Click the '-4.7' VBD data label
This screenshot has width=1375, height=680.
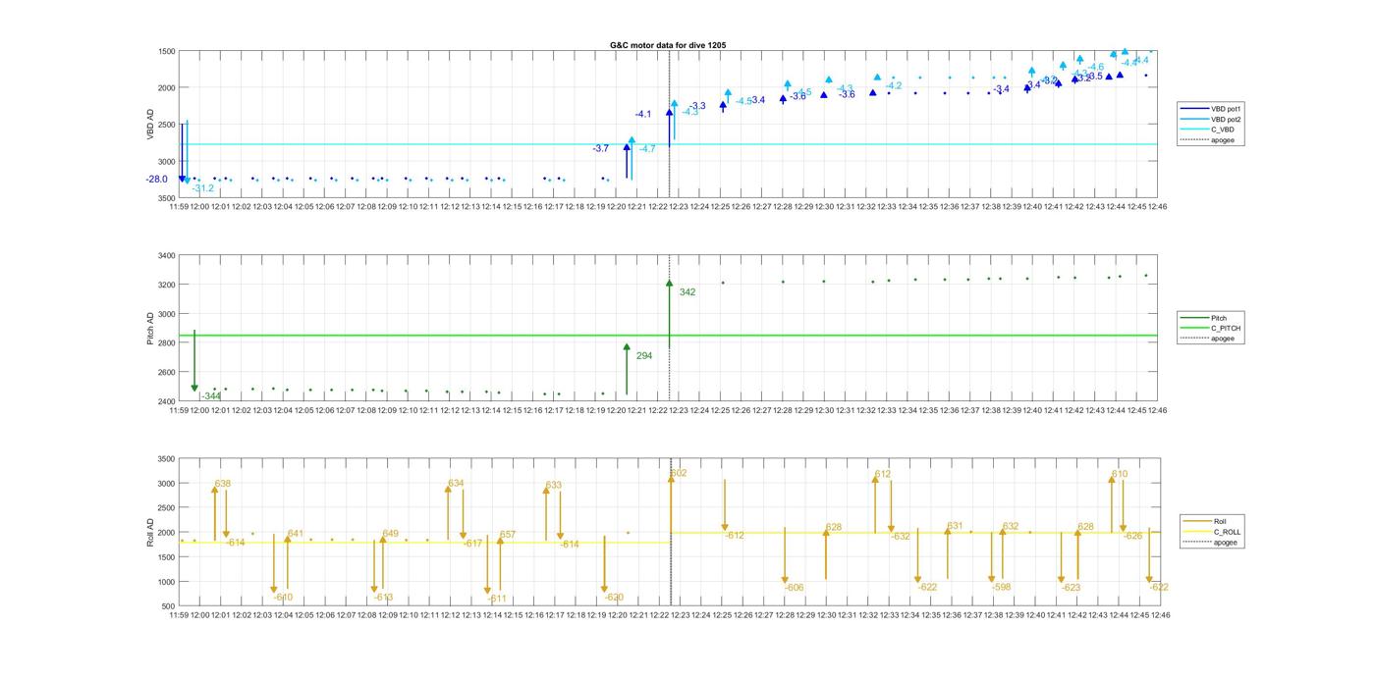click(x=647, y=149)
